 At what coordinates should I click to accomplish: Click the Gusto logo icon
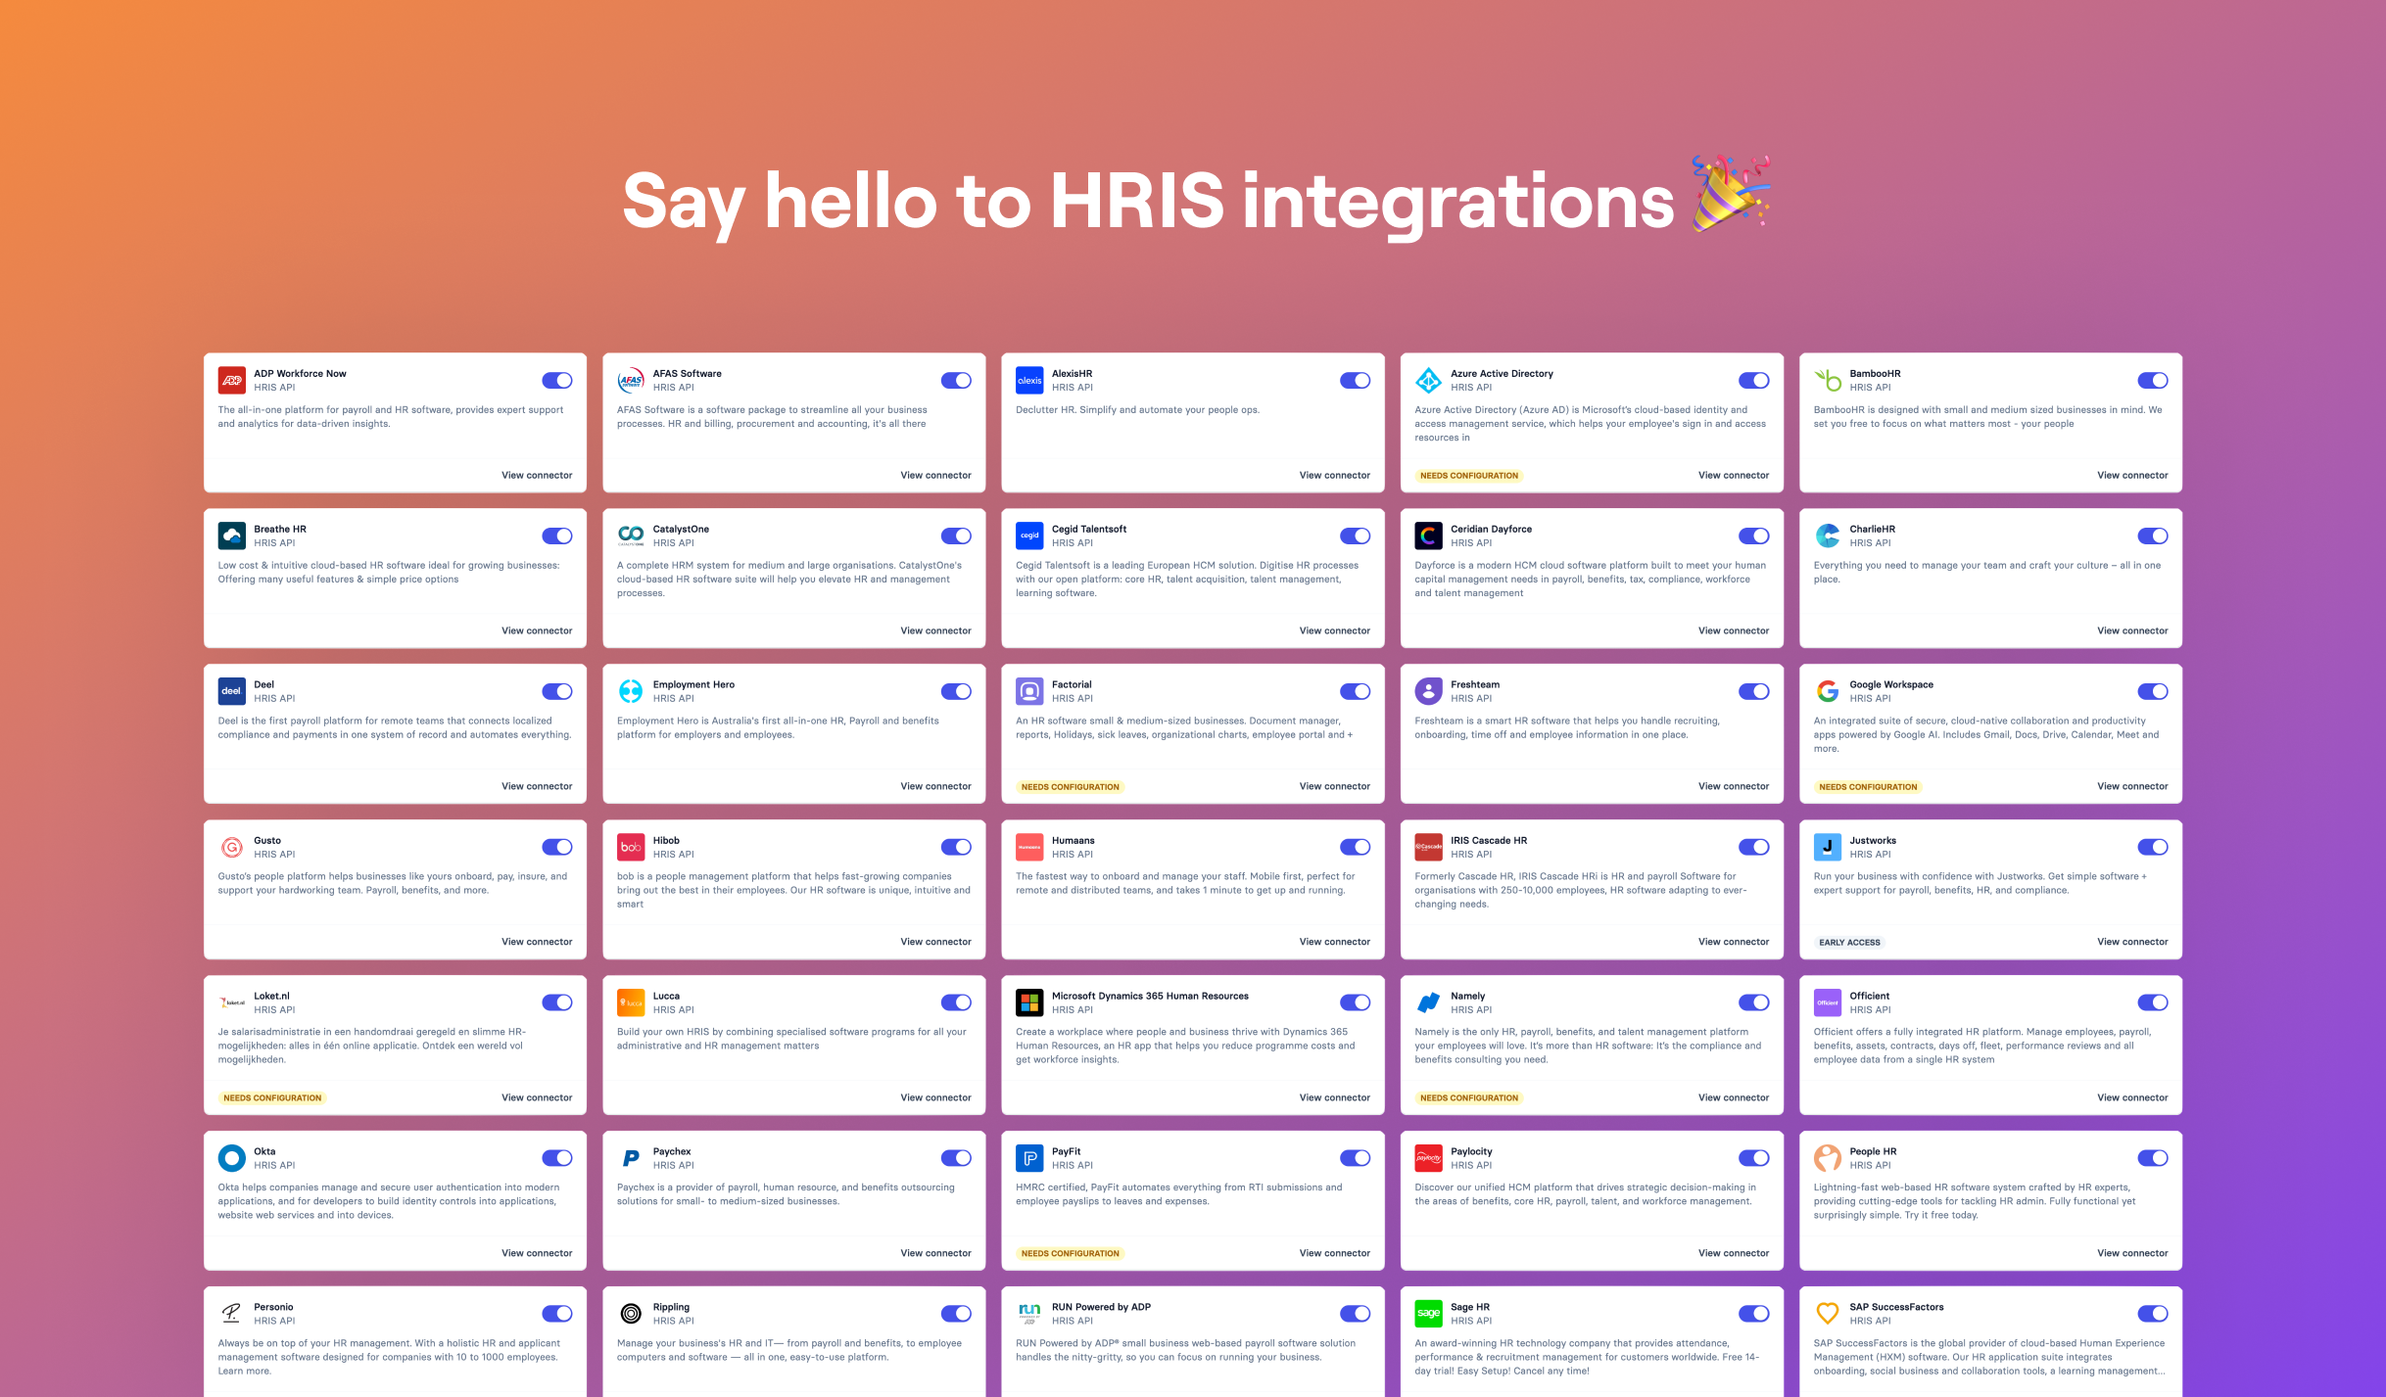pos(232,847)
